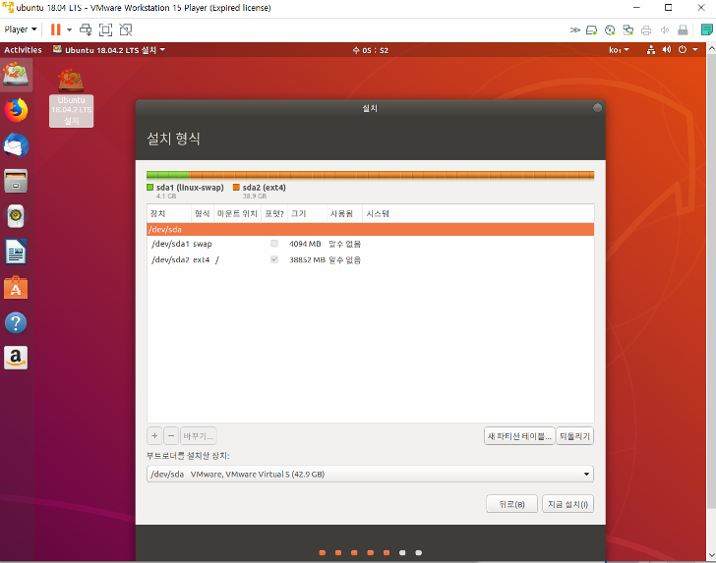This screenshot has height=563, width=716.
Task: Click the 마운트 위치 column header
Action: (237, 213)
